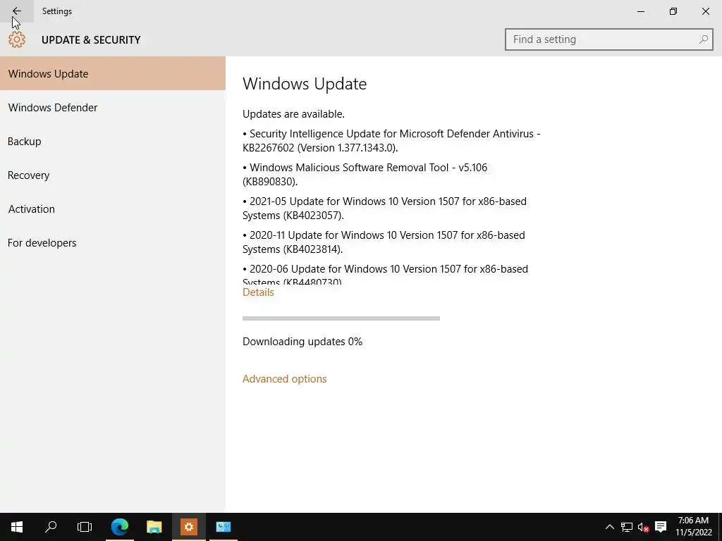The height and width of the screenshot is (541, 722).
Task: Click the muted volume tray icon
Action: point(643,527)
